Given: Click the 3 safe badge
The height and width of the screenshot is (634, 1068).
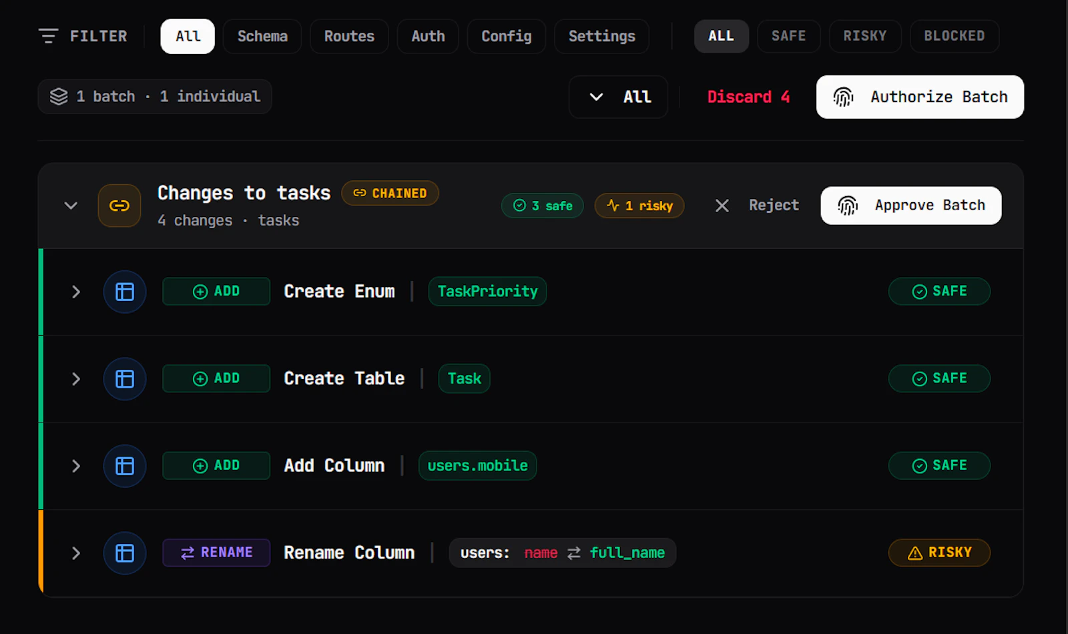Looking at the screenshot, I should (543, 206).
